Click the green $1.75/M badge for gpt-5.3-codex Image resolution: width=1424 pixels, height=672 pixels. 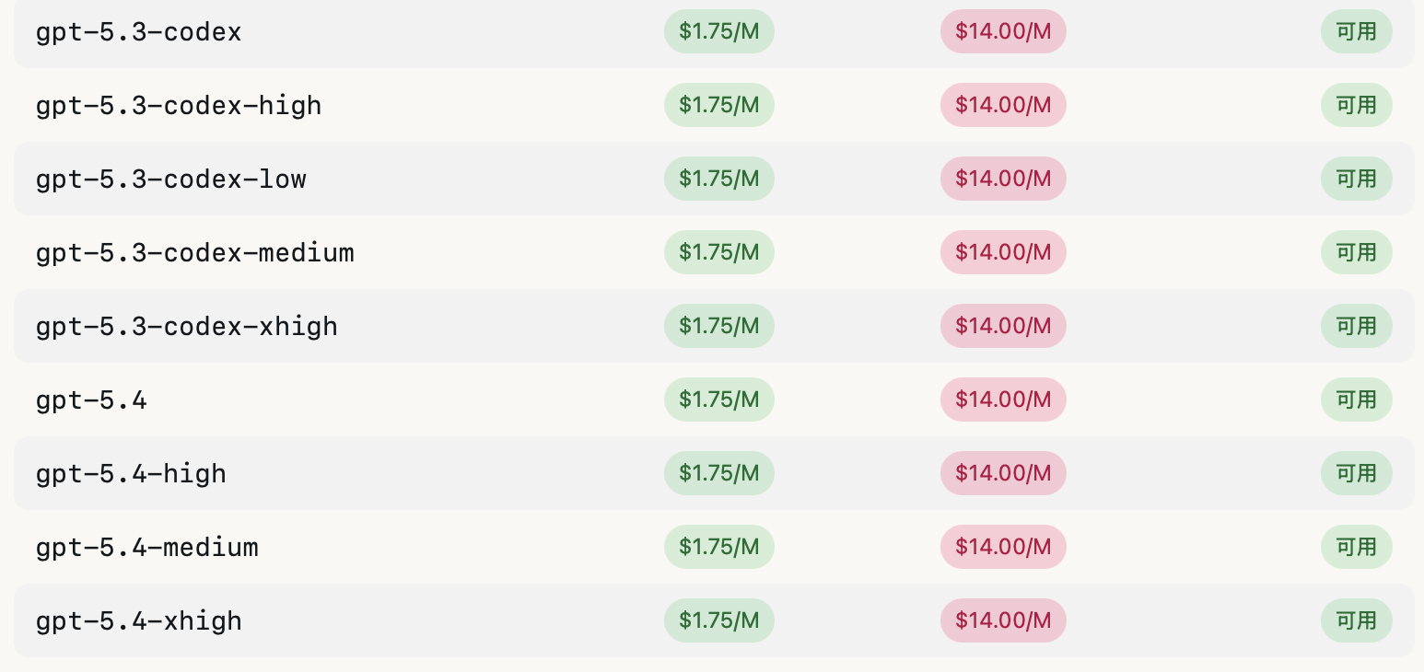point(718,32)
